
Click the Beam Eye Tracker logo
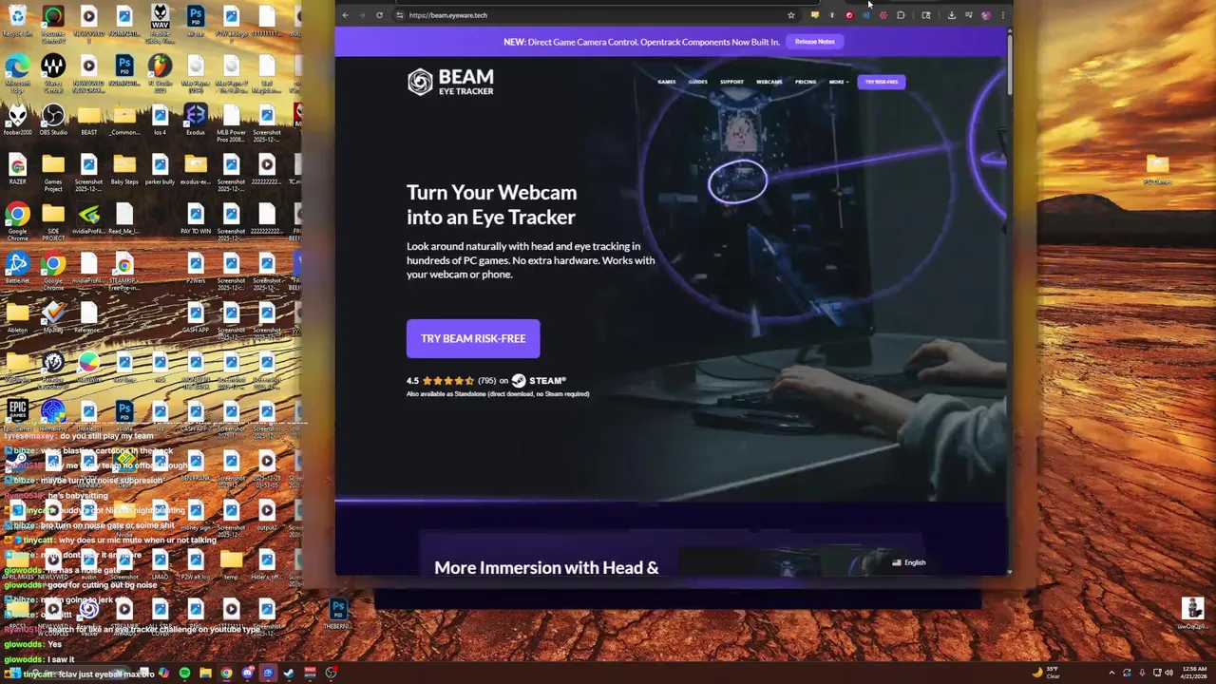click(450, 82)
